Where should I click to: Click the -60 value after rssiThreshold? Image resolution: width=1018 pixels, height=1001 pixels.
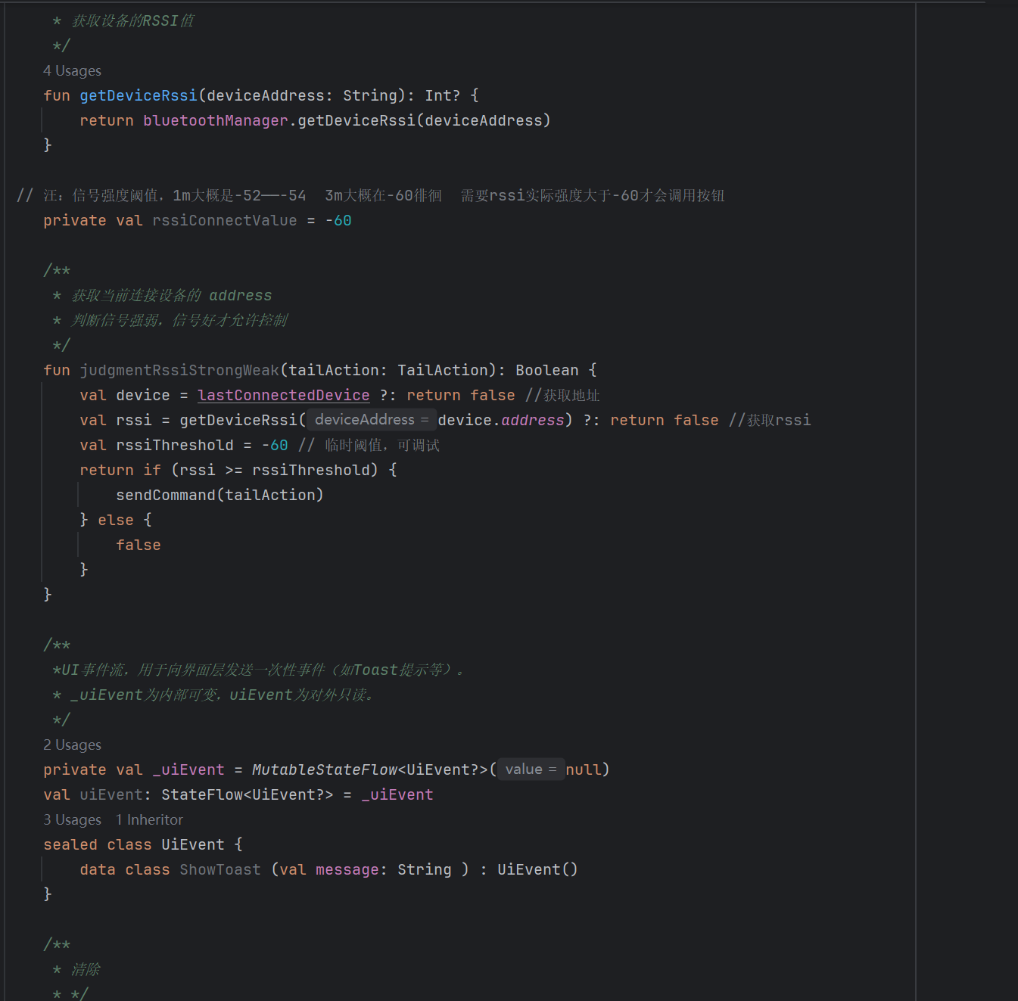tap(275, 445)
